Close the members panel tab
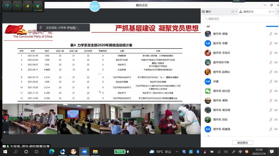 pyautogui.click(x=273, y=12)
